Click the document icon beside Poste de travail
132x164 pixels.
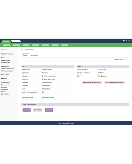pyautogui.click(x=22, y=50)
